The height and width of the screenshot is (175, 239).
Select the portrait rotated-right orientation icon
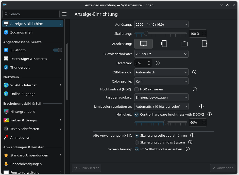pyautogui.click(x=204, y=44)
